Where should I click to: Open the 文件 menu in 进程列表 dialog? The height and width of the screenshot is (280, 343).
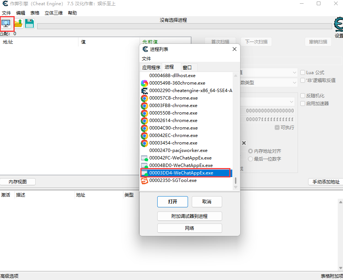pyautogui.click(x=146, y=58)
